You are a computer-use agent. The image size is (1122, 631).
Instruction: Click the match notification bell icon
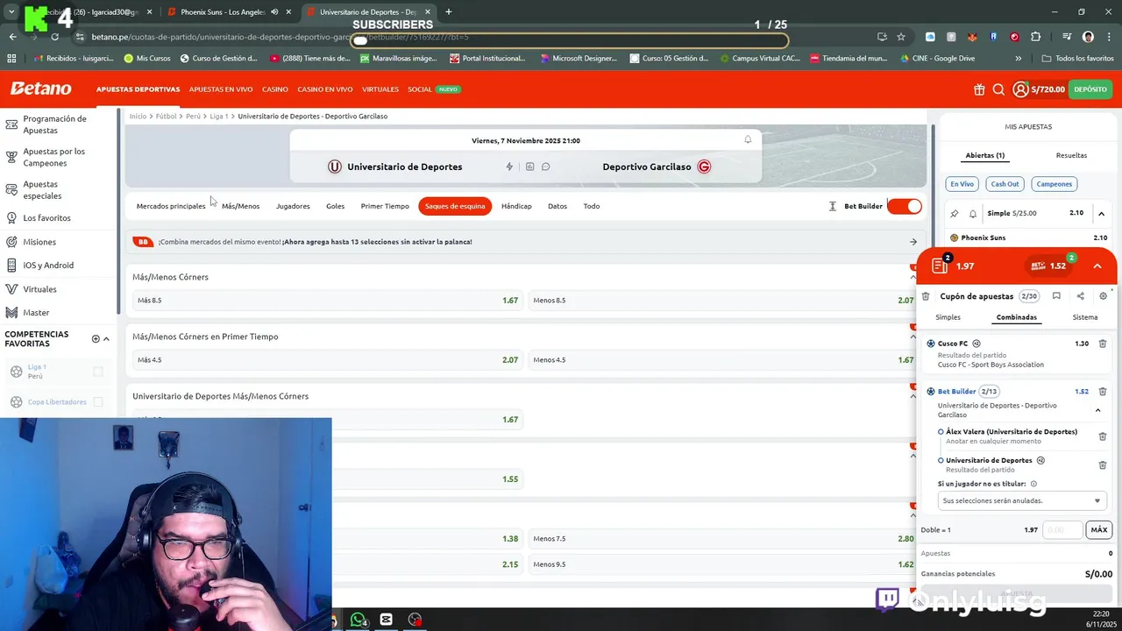pyautogui.click(x=748, y=139)
